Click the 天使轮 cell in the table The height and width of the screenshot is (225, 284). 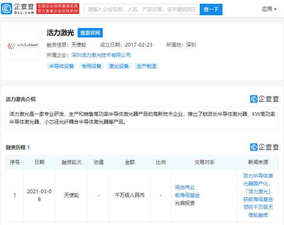pyautogui.click(x=71, y=195)
